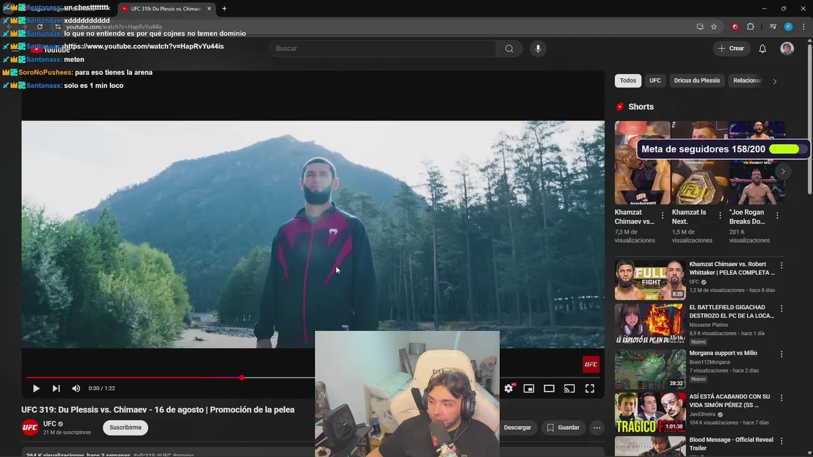Open the video player settings gear
The height and width of the screenshot is (457, 813).
point(509,388)
